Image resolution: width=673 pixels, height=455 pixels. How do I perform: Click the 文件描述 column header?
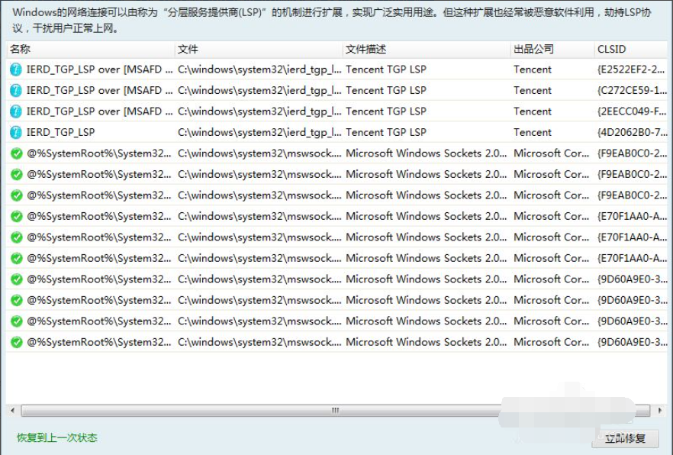pyautogui.click(x=366, y=50)
